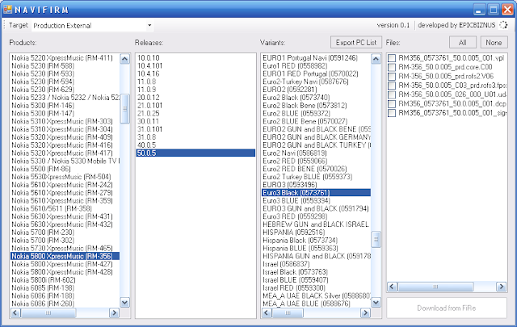
Task: Select variant Israel Black (0573763)
Action: (295, 272)
